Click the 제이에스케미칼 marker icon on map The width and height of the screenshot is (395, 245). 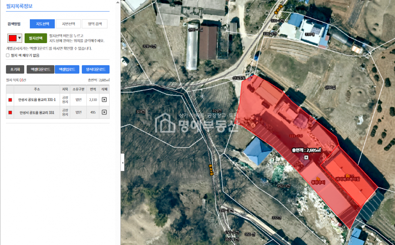pyautogui.click(x=346, y=175)
